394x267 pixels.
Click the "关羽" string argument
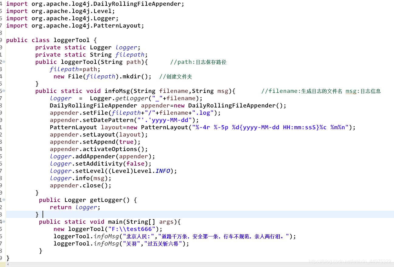pos(132,244)
